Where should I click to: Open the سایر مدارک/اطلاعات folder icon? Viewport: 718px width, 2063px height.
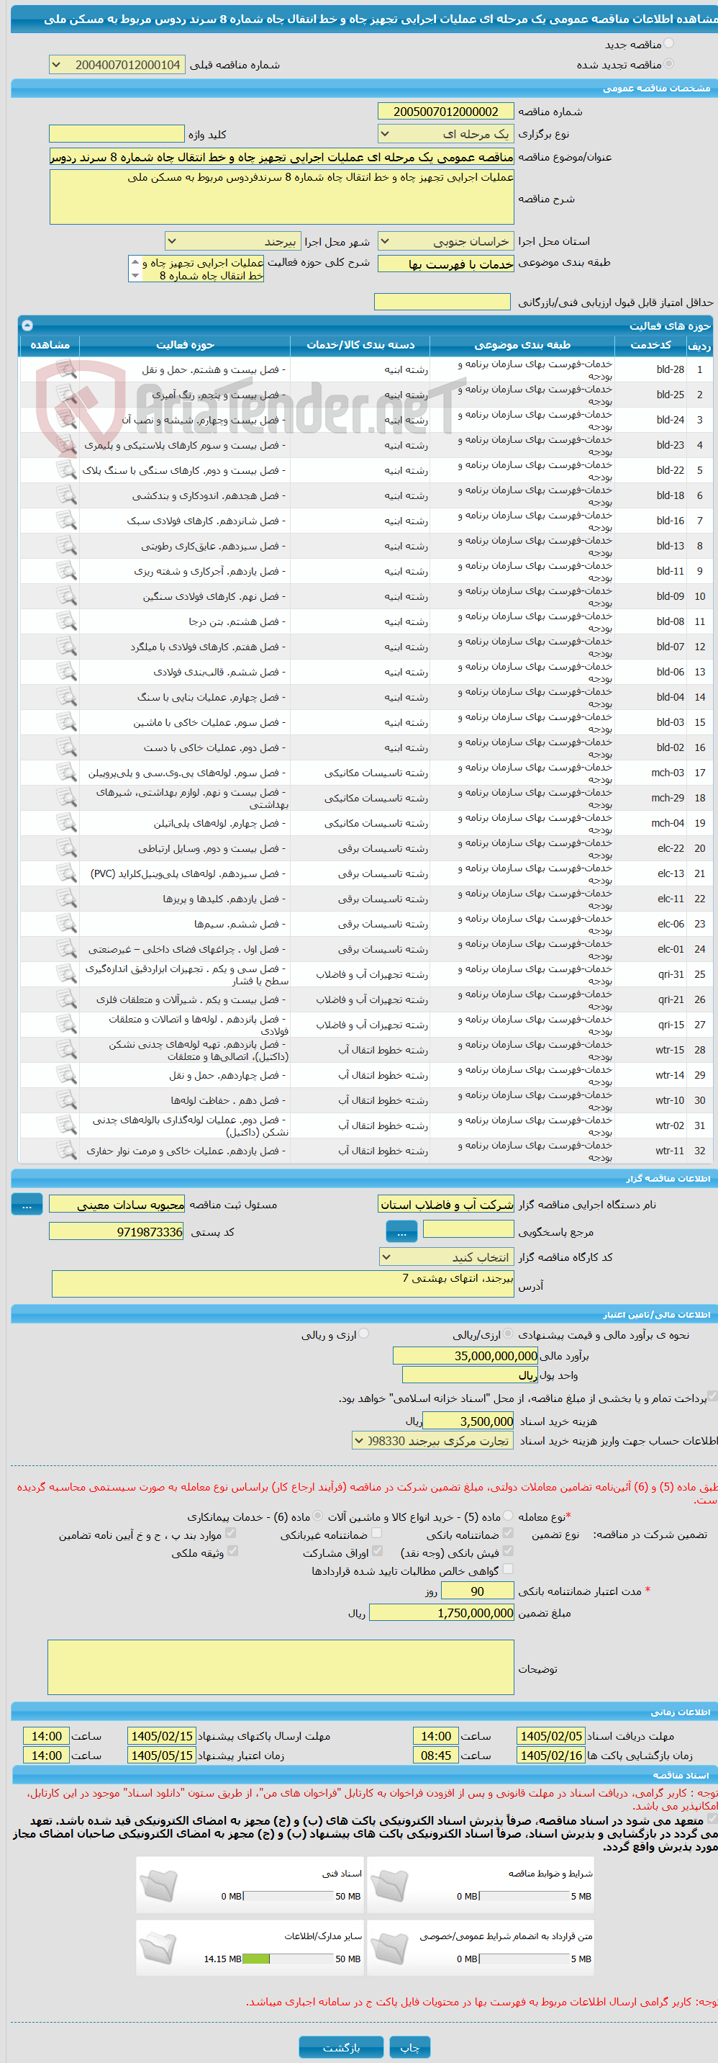click(158, 1948)
